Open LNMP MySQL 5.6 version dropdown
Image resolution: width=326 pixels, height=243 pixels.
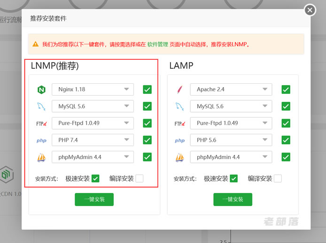pyautogui.click(x=93, y=106)
